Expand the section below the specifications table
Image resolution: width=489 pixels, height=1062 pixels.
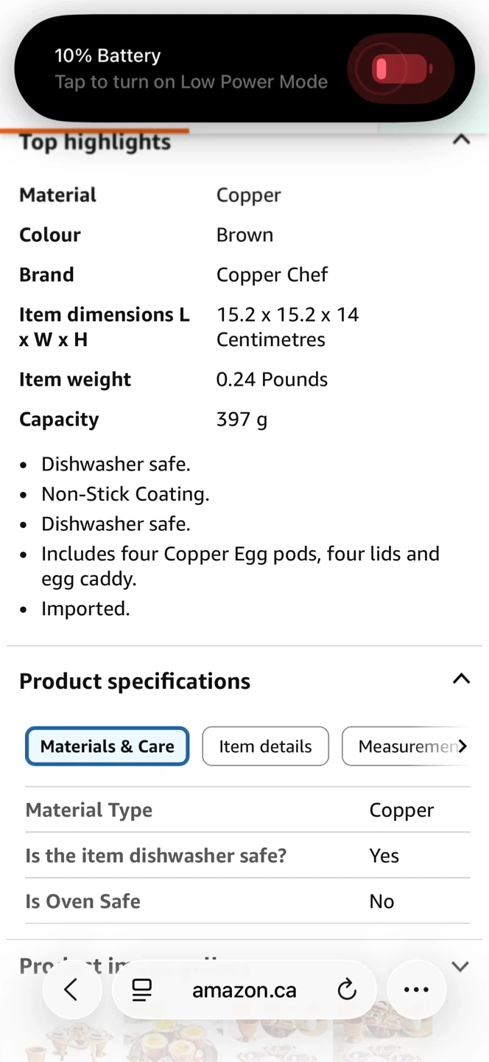click(x=460, y=966)
